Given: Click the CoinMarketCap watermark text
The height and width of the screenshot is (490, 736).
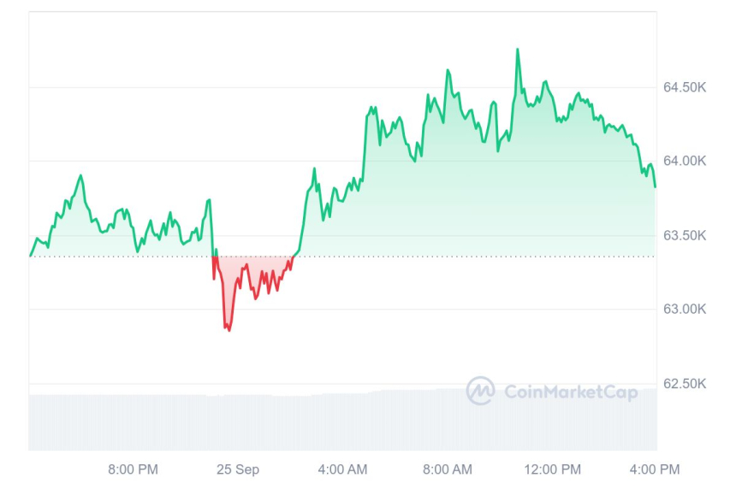Looking at the screenshot, I should (570, 393).
